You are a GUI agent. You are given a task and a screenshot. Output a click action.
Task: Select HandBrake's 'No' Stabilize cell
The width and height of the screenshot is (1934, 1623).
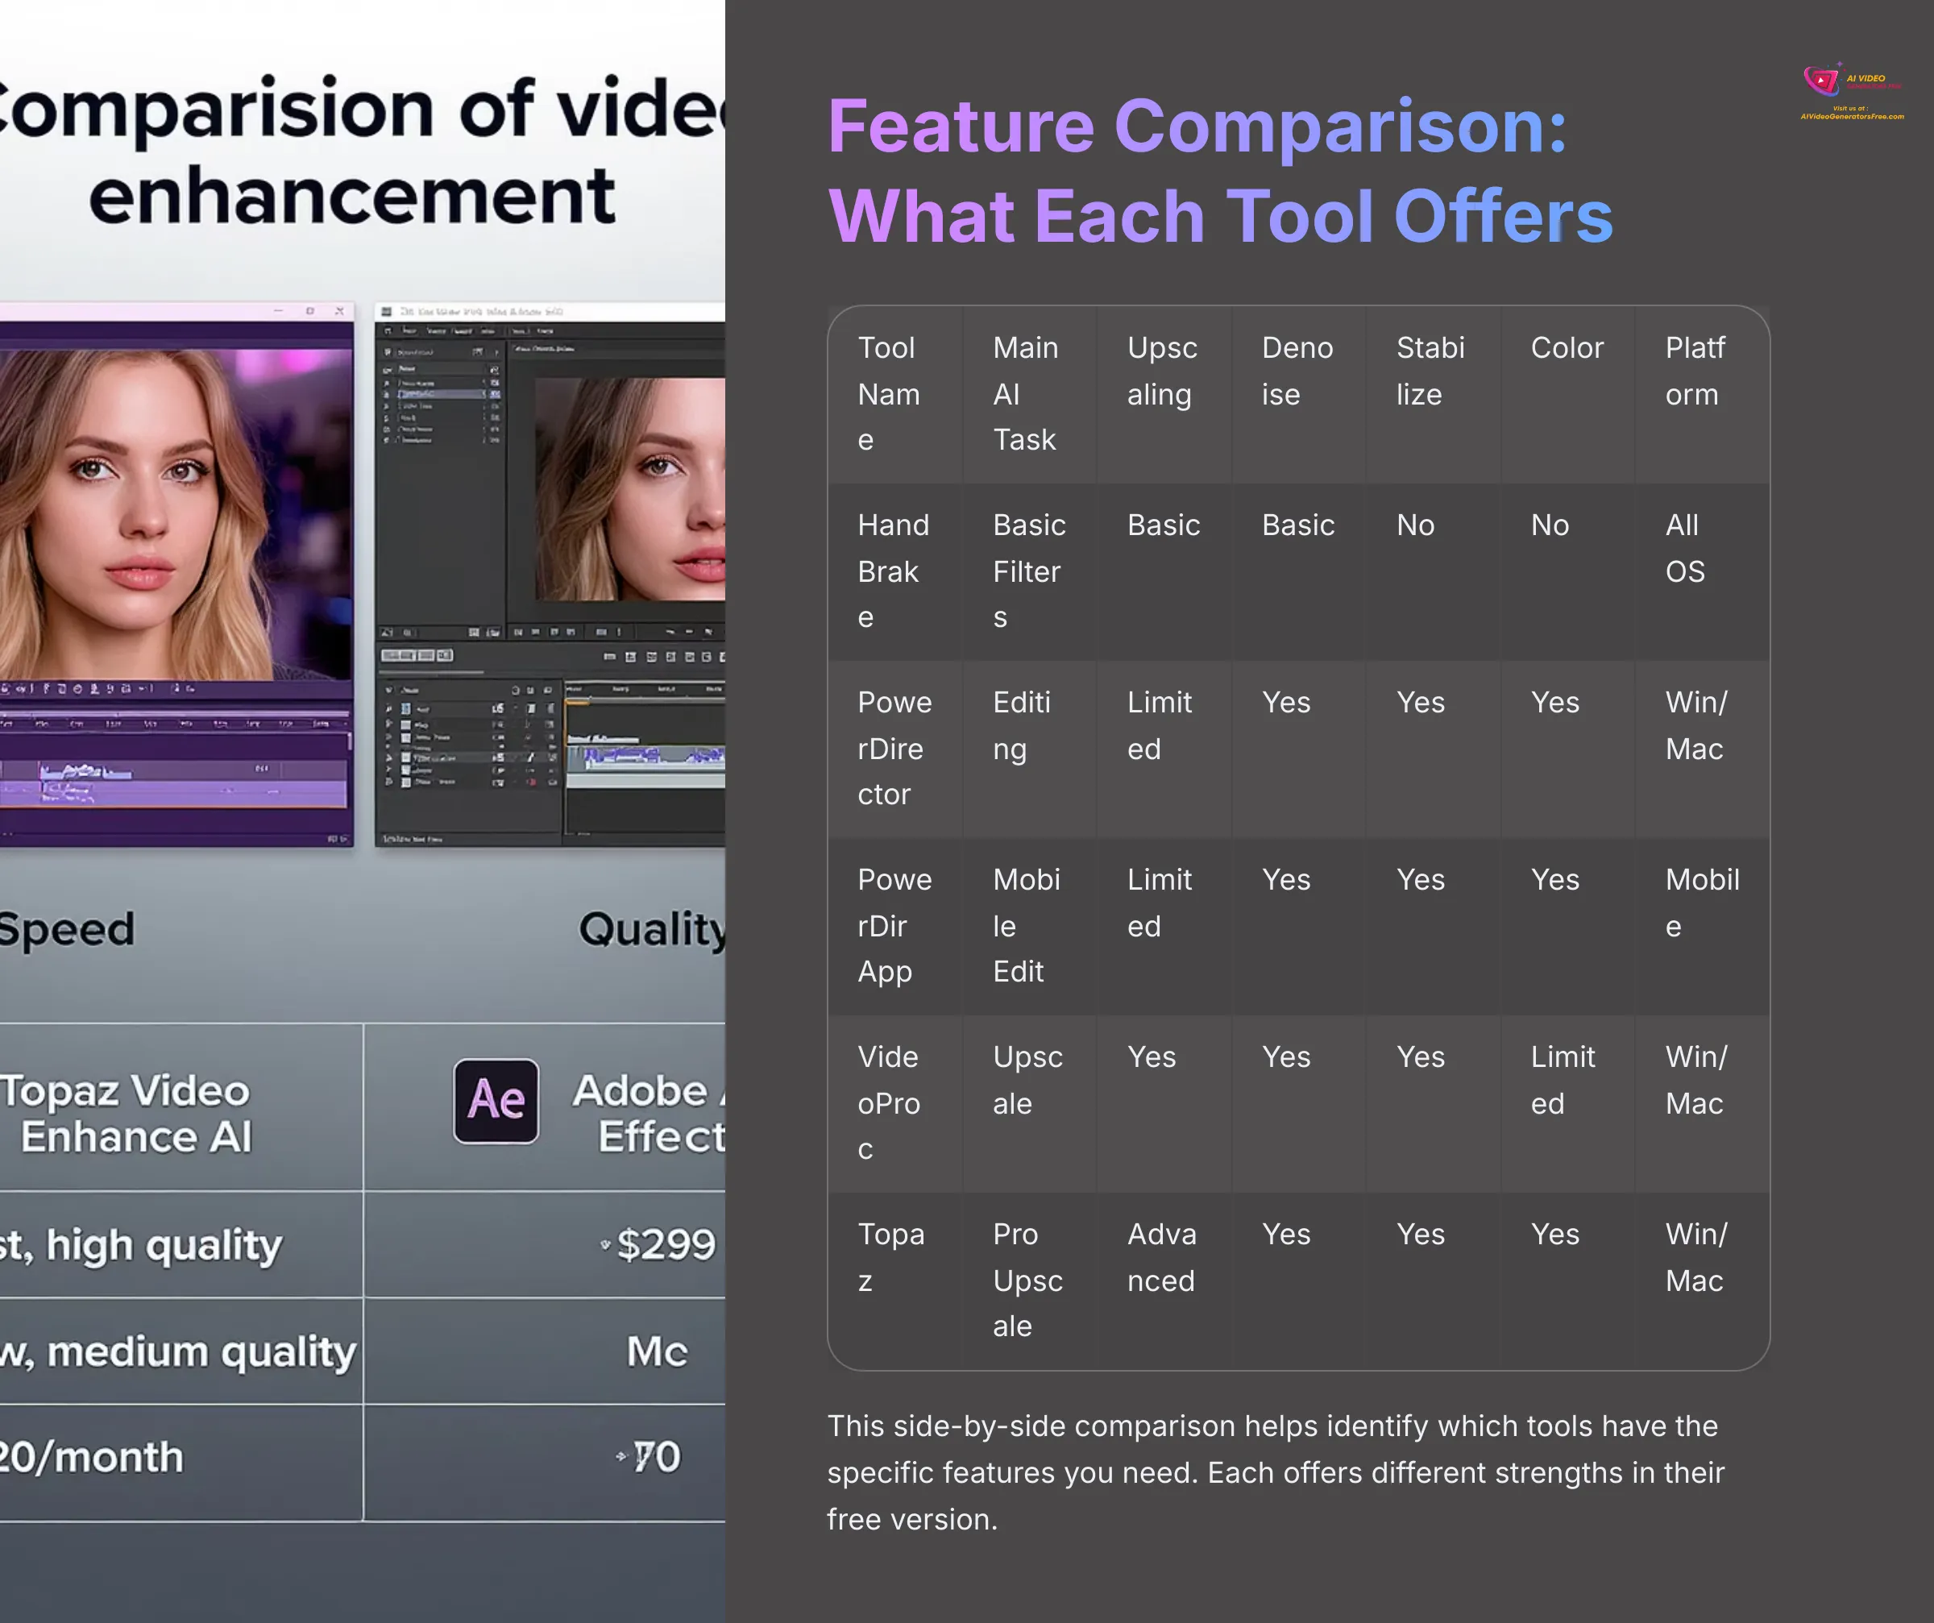pos(1433,571)
